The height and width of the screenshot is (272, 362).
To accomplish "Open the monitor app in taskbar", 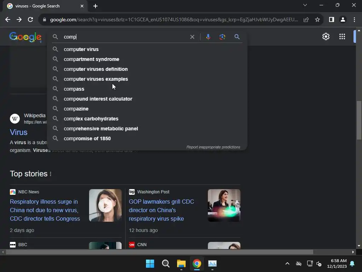I will [x=212, y=263].
